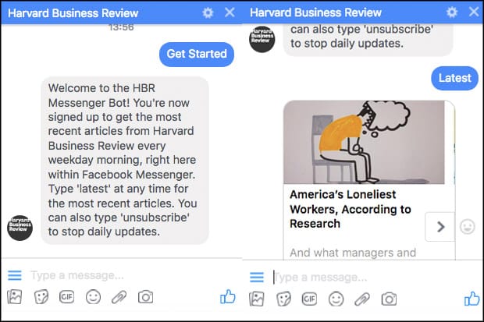The width and height of the screenshot is (484, 322).
Task: Open emoji picker in left chat
Action: 93,297
